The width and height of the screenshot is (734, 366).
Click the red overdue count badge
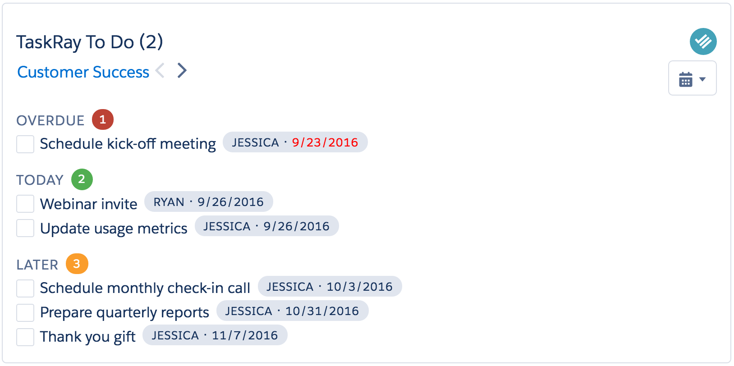[x=103, y=119]
